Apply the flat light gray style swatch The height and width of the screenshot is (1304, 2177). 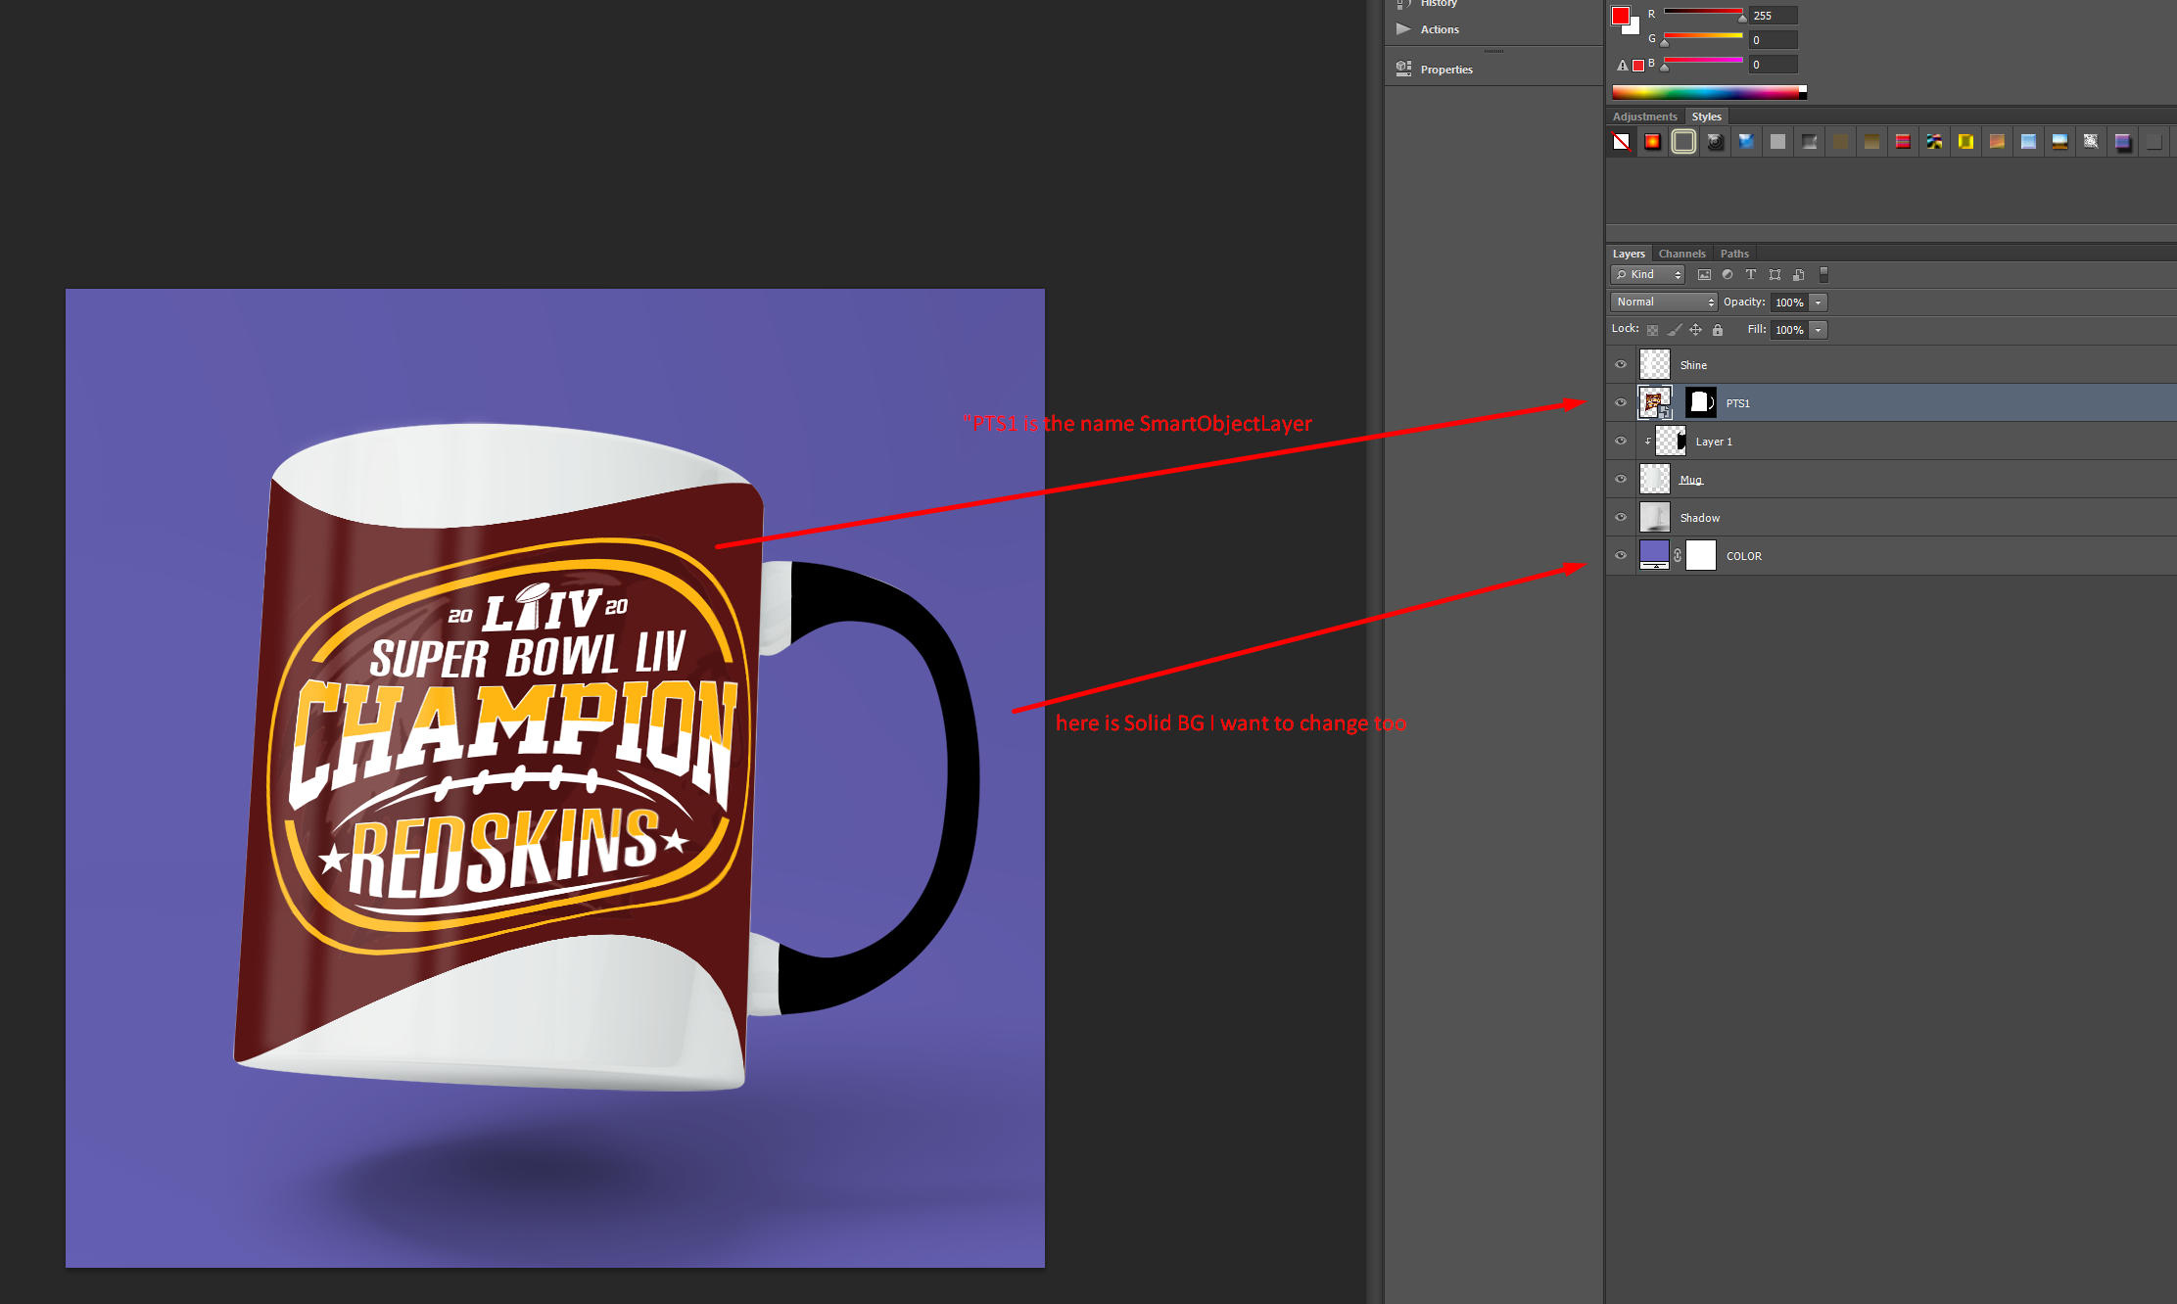pyautogui.click(x=1778, y=142)
